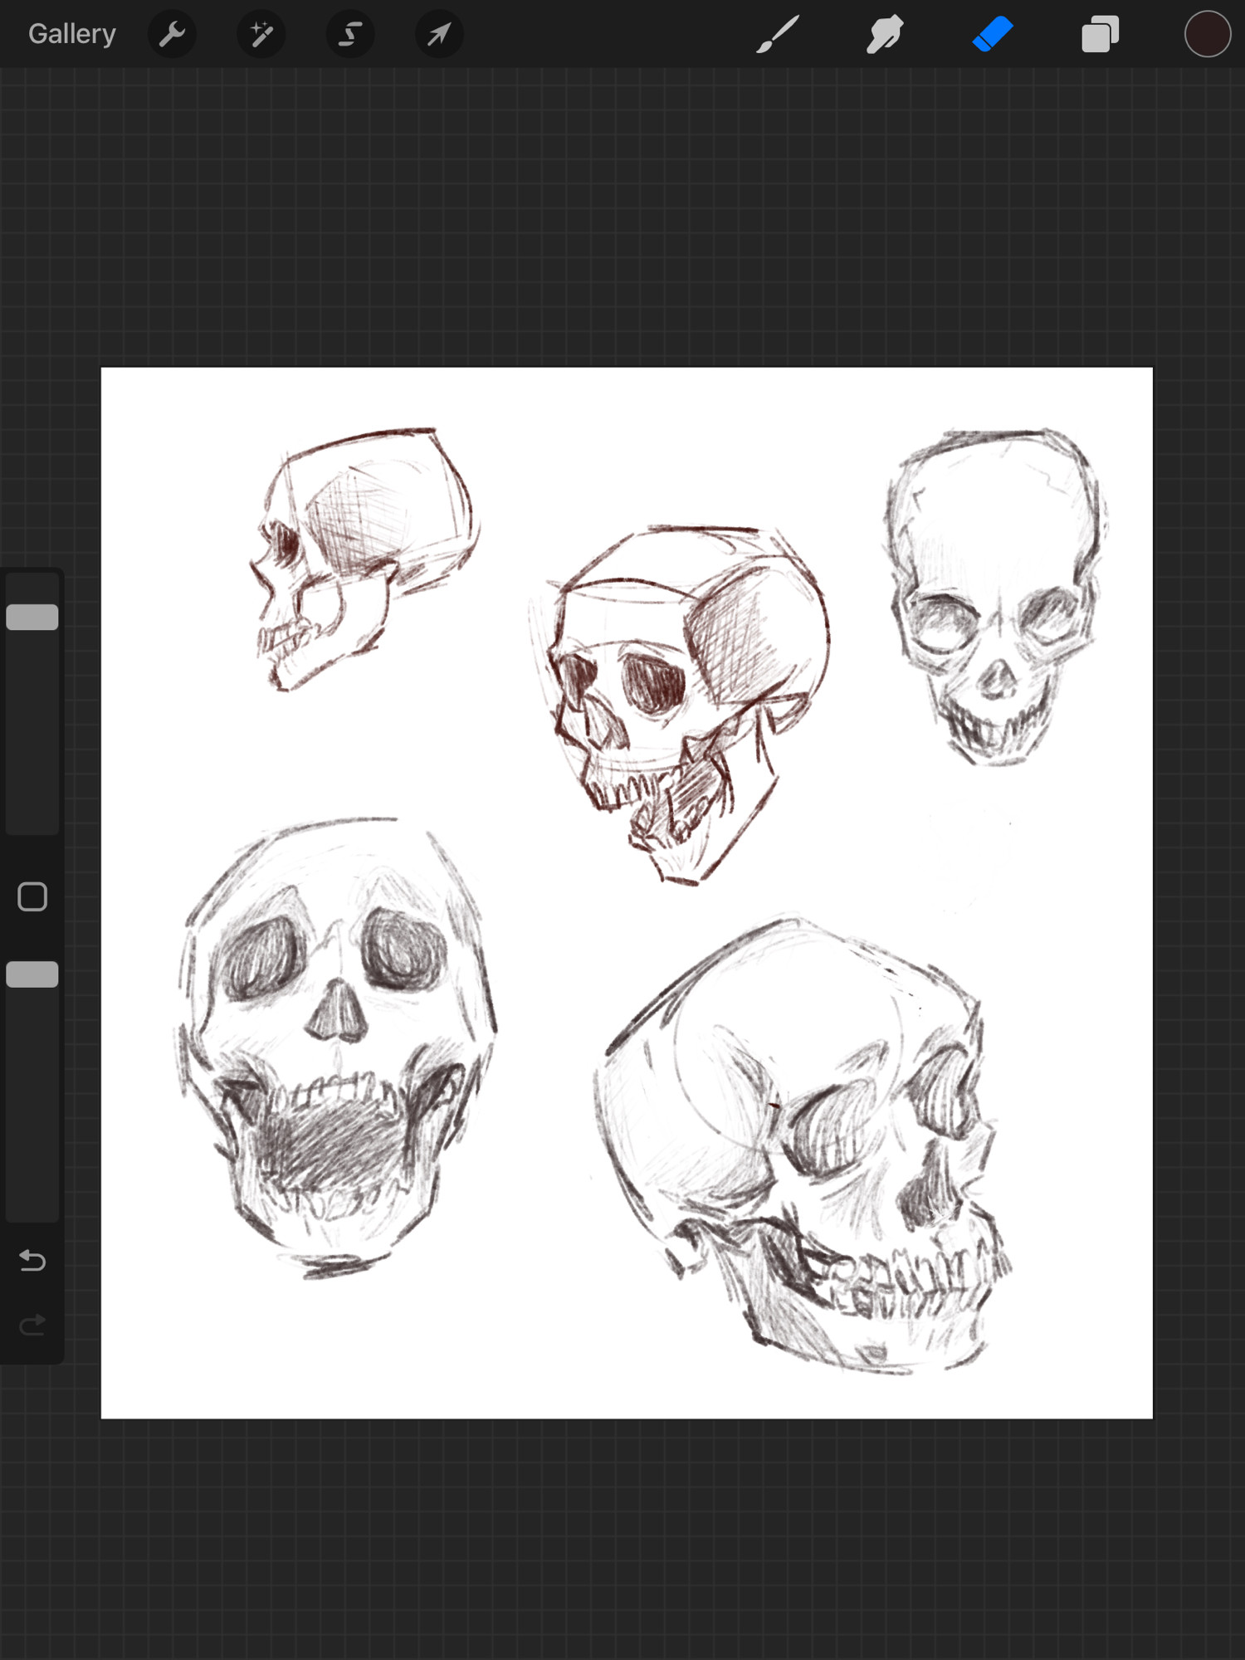Open the Layers panel
The width and height of the screenshot is (1245, 1660).
coord(1101,34)
